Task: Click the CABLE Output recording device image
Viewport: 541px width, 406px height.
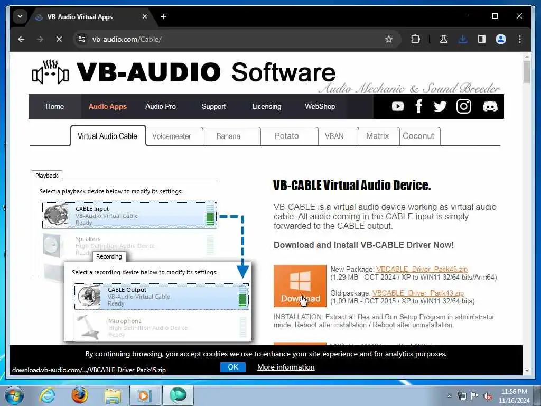Action: coord(89,296)
